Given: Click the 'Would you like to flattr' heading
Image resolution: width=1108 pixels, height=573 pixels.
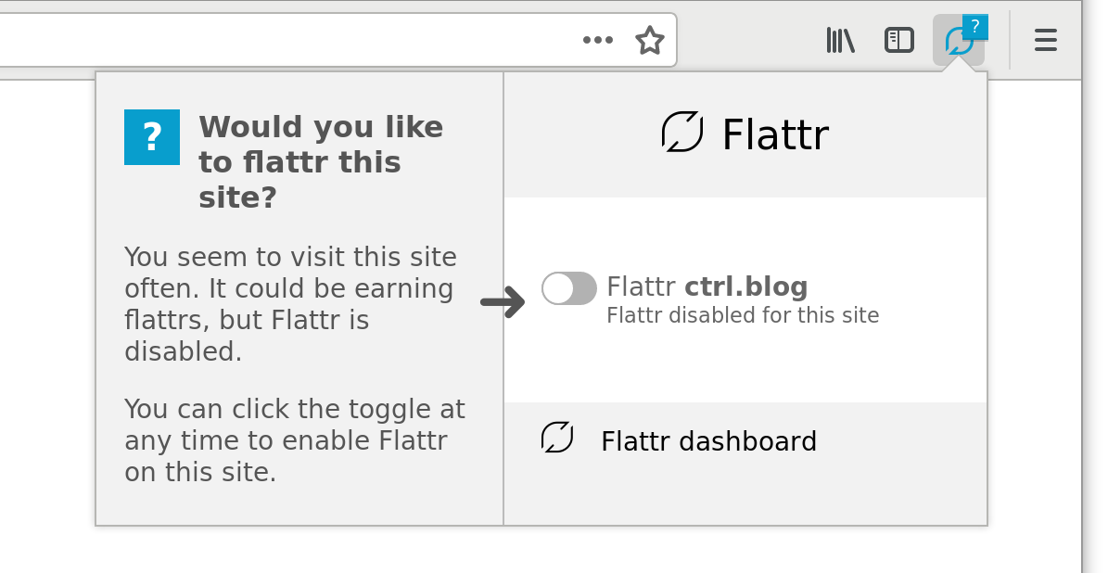Looking at the screenshot, I should [321, 162].
